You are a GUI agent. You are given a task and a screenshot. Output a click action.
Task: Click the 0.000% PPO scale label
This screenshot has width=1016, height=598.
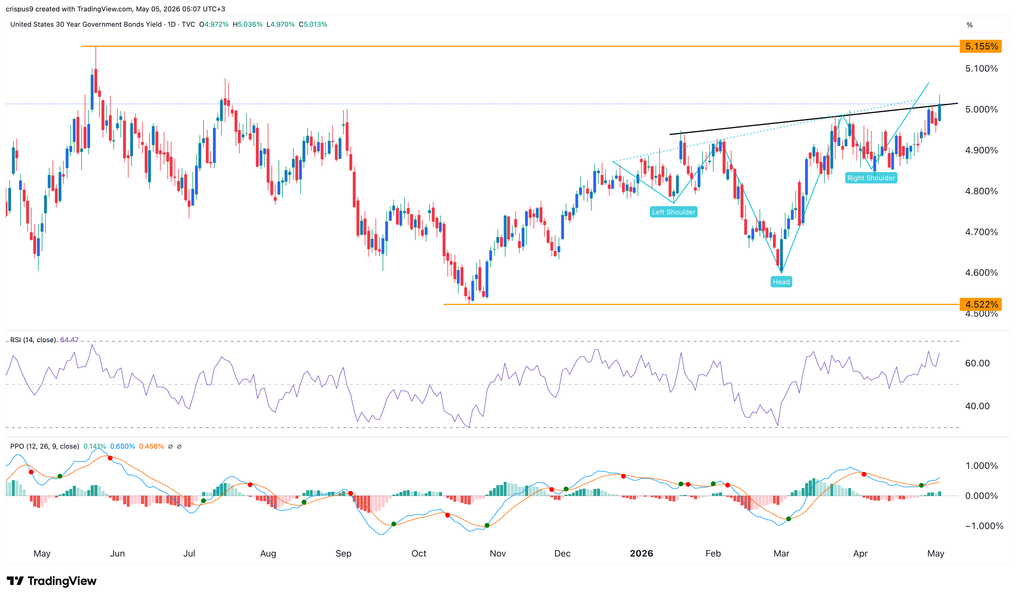click(x=981, y=496)
